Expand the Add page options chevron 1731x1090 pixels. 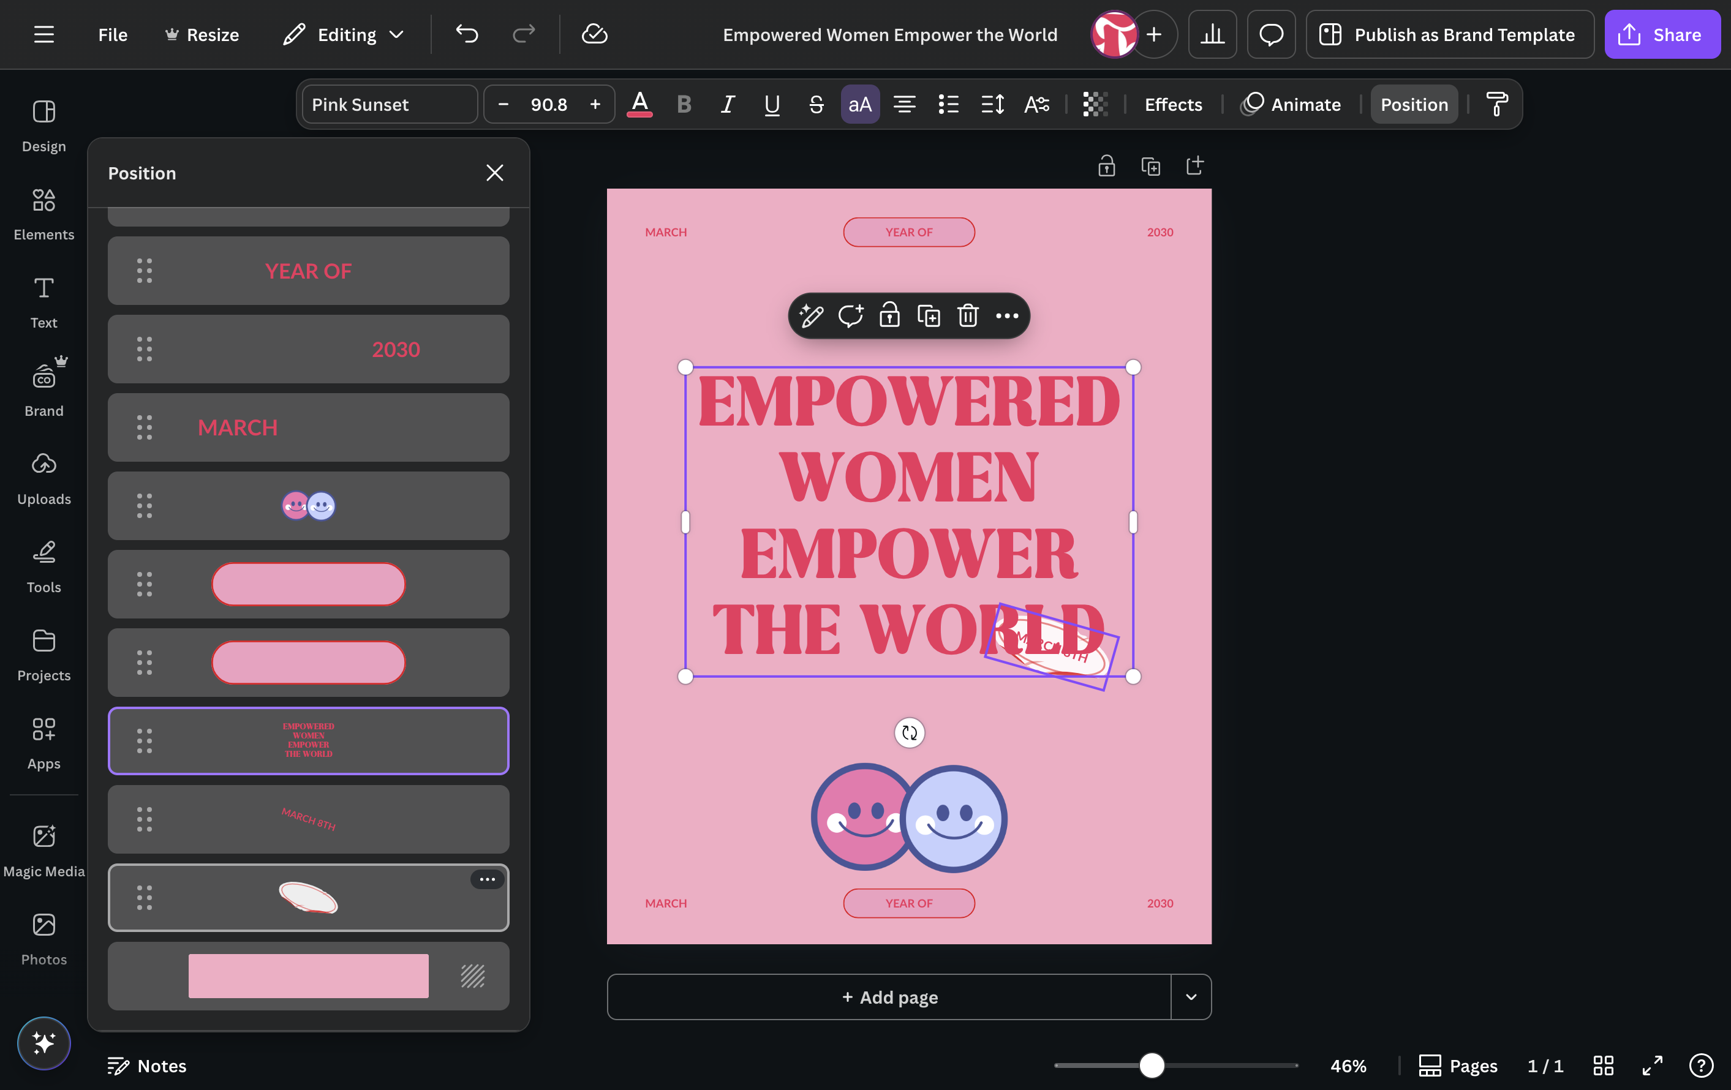coord(1191,996)
